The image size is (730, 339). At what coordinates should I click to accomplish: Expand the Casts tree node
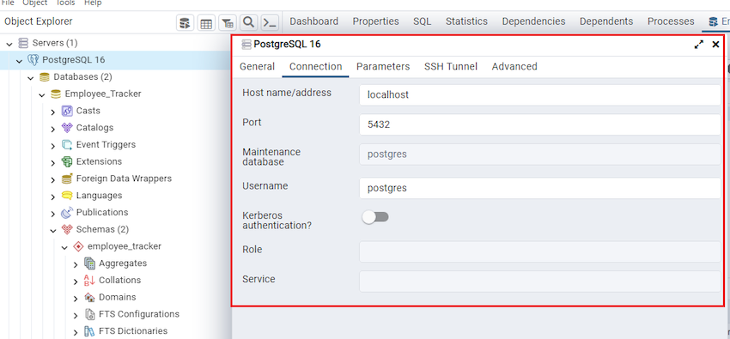[53, 111]
